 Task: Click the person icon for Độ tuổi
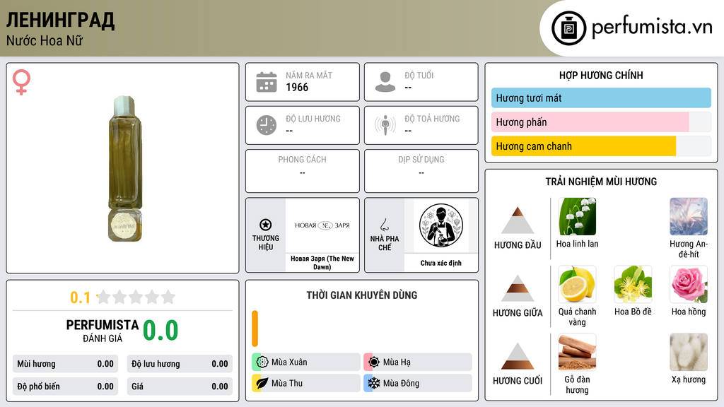(385, 82)
